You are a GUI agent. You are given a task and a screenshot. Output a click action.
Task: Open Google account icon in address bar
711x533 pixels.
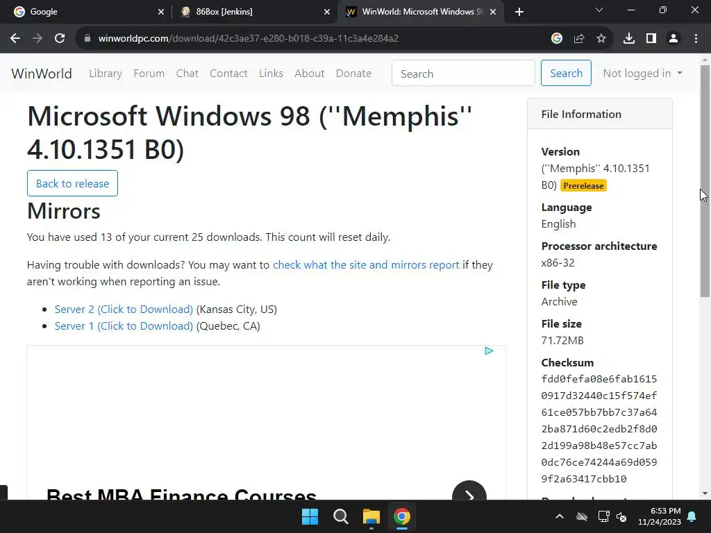pyautogui.click(x=556, y=39)
